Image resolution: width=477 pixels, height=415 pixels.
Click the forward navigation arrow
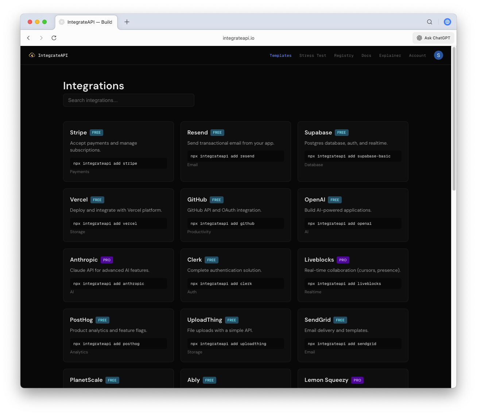click(41, 38)
